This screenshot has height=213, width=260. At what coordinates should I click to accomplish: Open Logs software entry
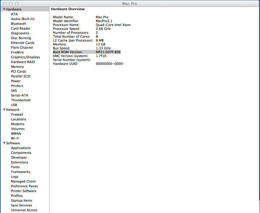click(x=15, y=177)
